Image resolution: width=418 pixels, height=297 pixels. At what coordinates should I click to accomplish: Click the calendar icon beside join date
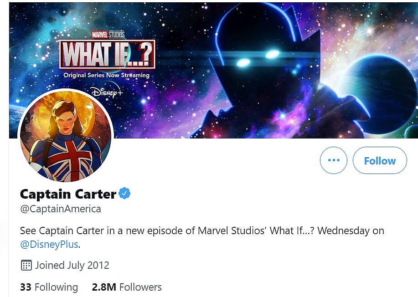26,265
